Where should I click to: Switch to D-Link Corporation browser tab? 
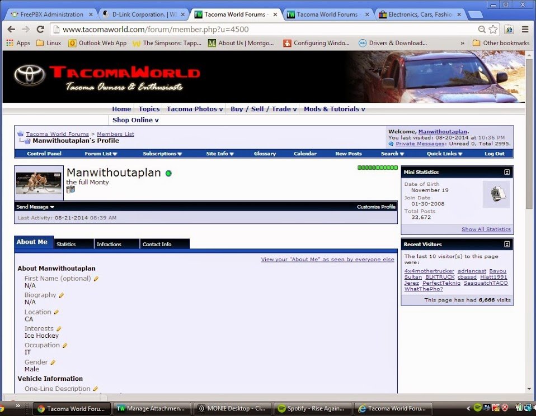pyautogui.click(x=145, y=15)
